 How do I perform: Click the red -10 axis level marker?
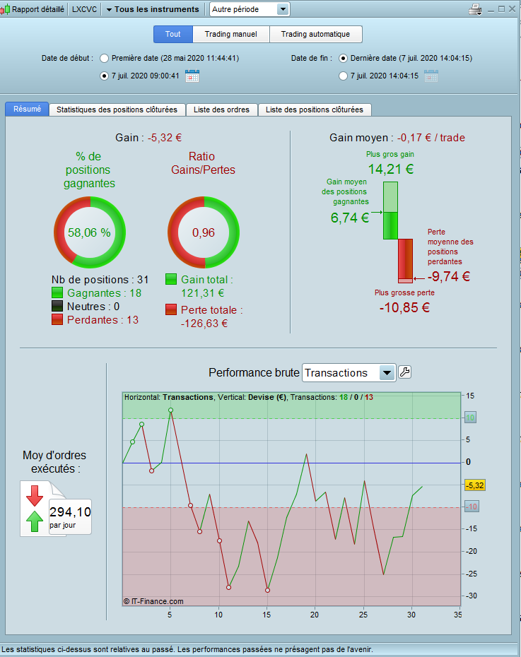[472, 507]
